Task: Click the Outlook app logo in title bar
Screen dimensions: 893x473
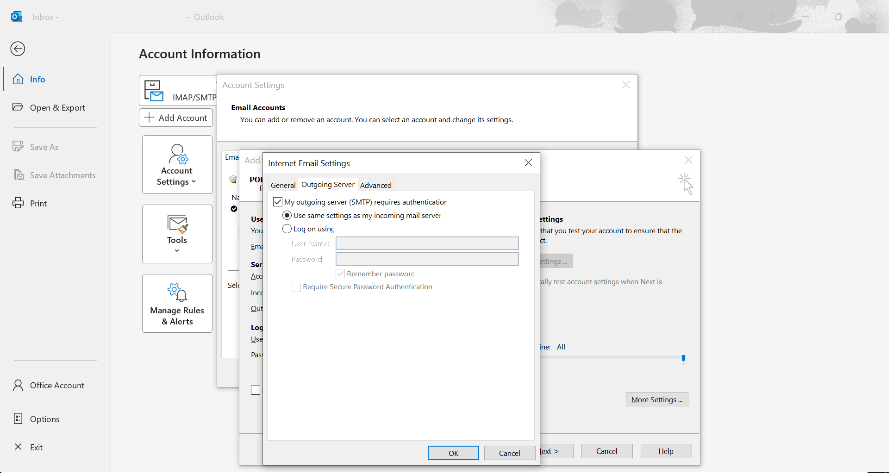Action: [17, 17]
